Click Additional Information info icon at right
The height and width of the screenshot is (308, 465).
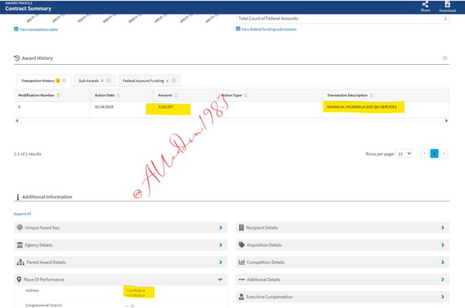[x=444, y=197]
